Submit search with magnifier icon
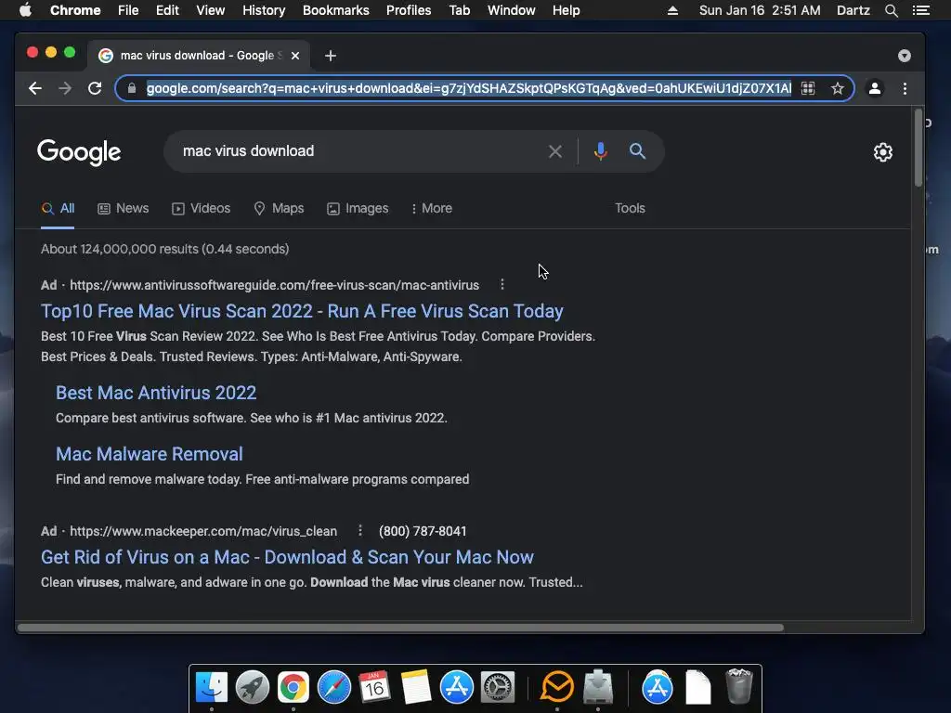 [637, 151]
